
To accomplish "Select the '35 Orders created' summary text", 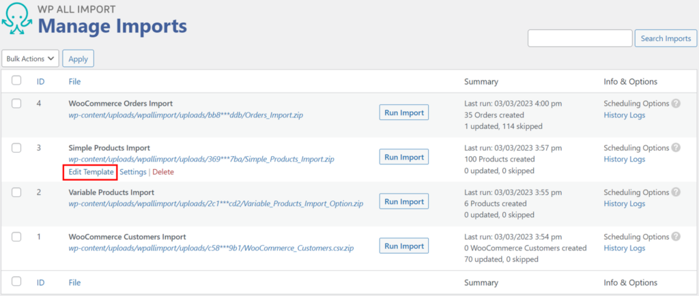I will 493,115.
